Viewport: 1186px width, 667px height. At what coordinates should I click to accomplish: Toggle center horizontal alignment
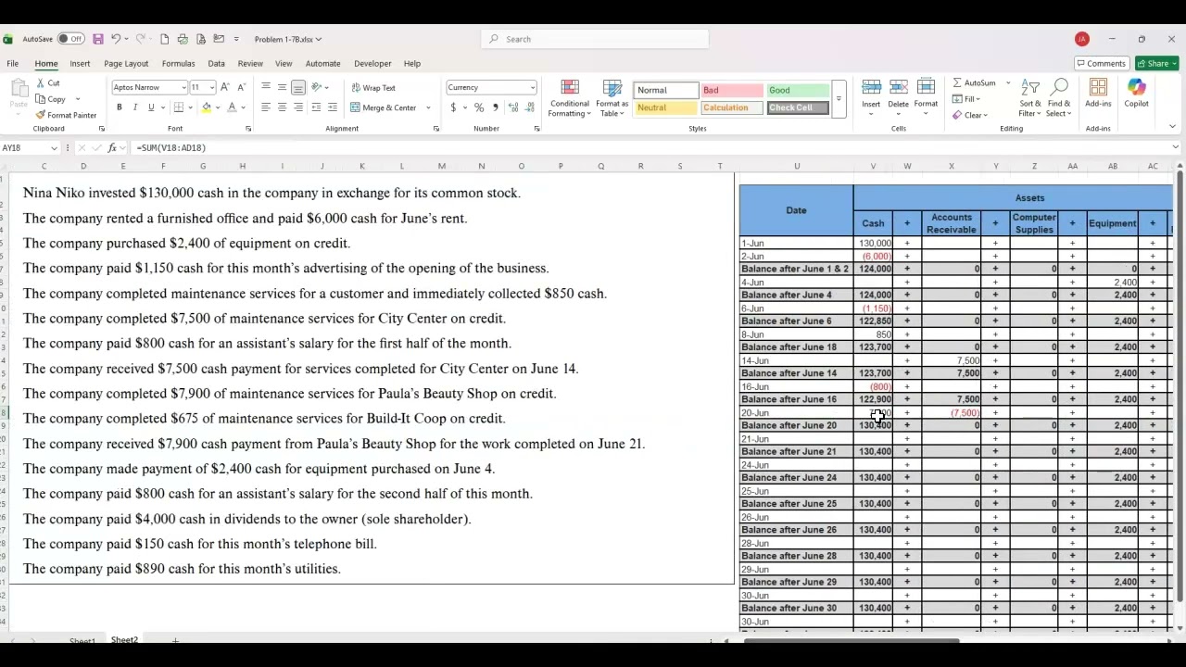tap(282, 107)
